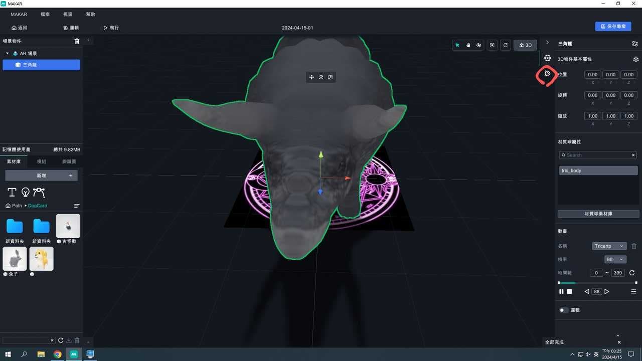Click the position X value field
The height and width of the screenshot is (361, 642).
(593, 75)
